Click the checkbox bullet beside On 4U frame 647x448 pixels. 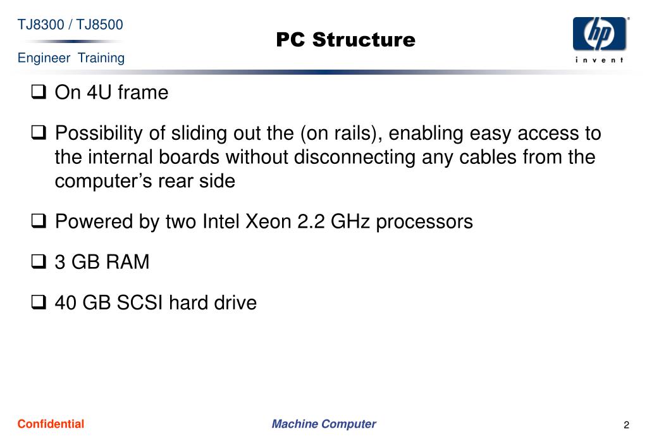point(39,92)
